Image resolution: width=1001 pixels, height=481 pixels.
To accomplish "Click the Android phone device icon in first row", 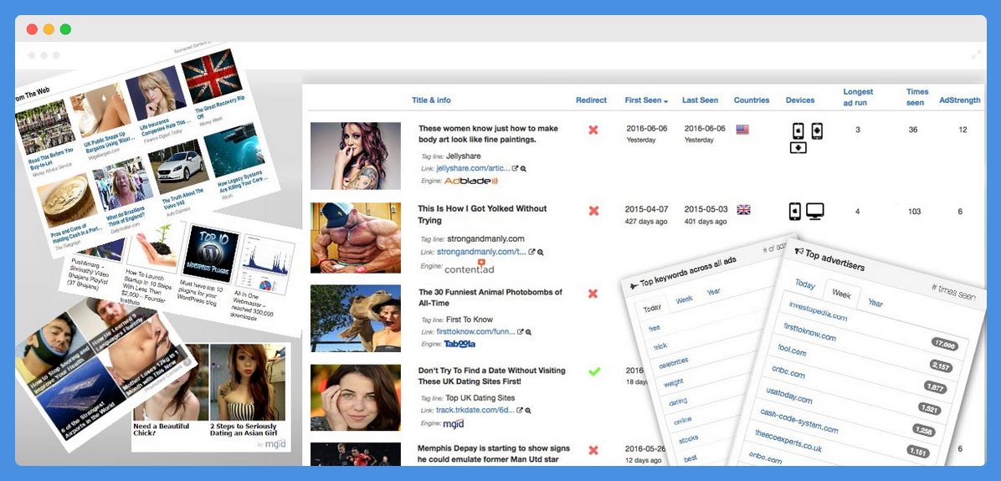I will pyautogui.click(x=817, y=130).
